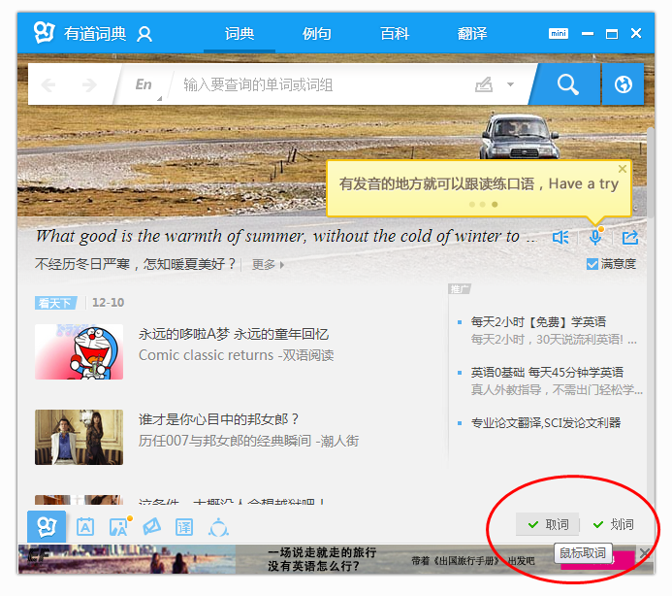Screen dimensions: 672x596
Task: Toggle the 取词 word capture option
Action: tap(548, 524)
